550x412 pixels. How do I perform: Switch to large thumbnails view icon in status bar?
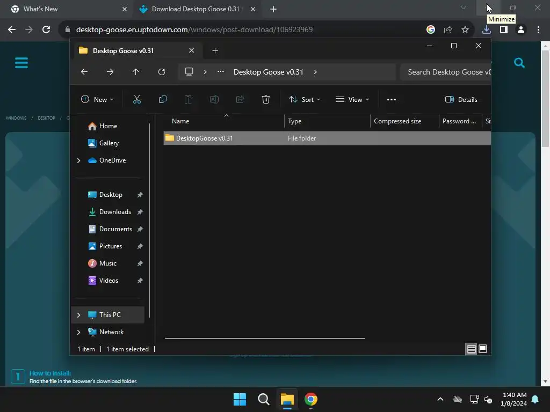[x=483, y=349]
